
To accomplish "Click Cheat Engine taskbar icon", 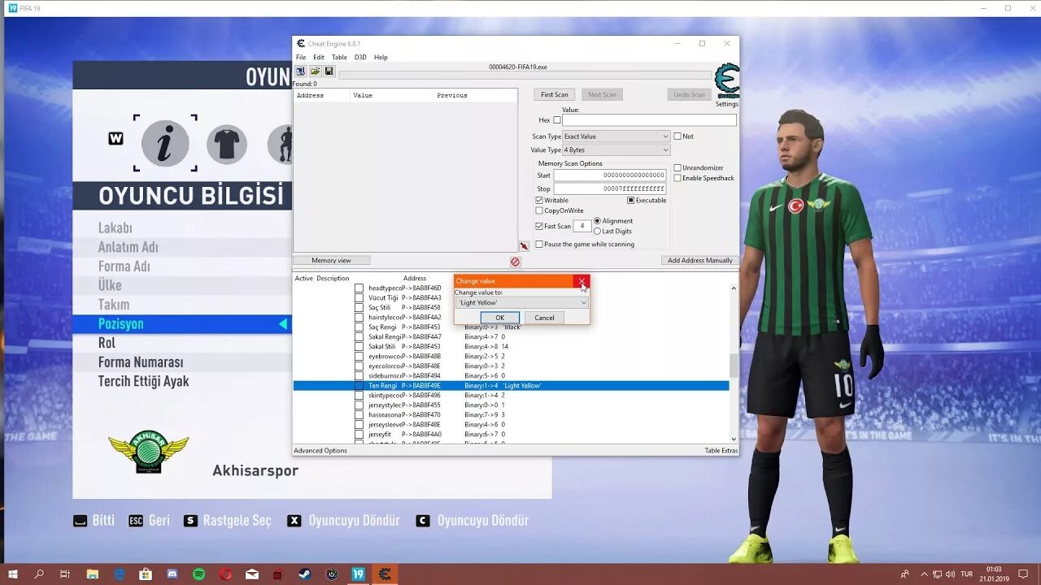I will 385,574.
